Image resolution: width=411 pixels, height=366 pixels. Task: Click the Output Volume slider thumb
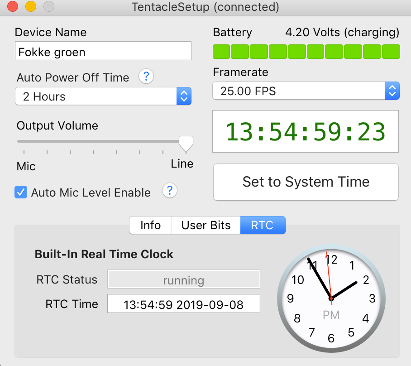click(x=186, y=144)
